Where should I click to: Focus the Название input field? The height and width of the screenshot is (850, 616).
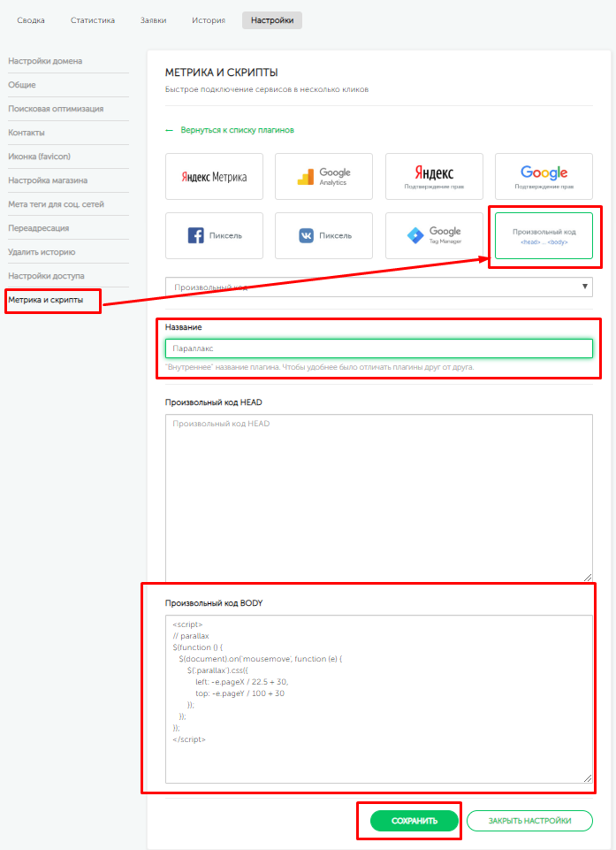pos(378,348)
